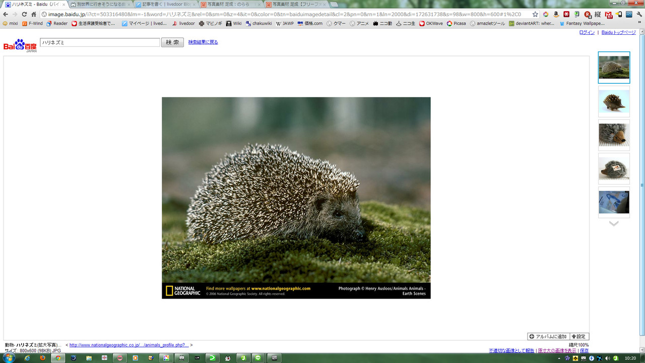Click the Baidu Japan logo
This screenshot has height=363, width=645.
(x=20, y=45)
